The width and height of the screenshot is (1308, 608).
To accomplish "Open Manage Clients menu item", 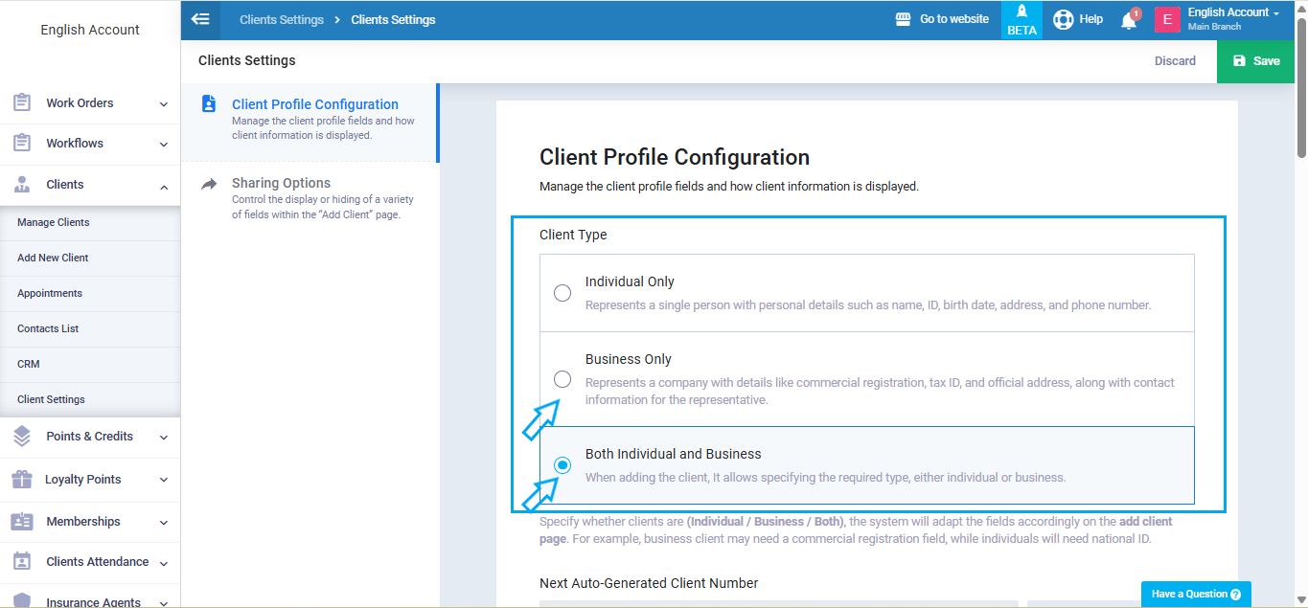I will tap(54, 222).
